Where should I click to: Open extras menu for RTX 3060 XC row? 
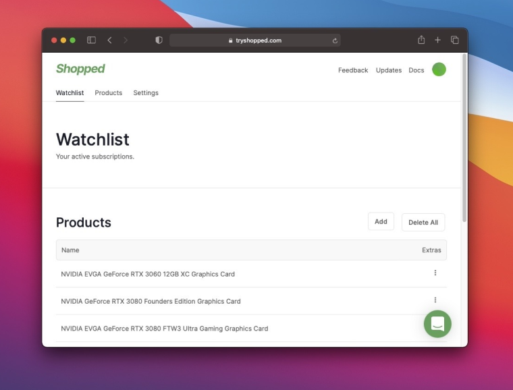(435, 273)
